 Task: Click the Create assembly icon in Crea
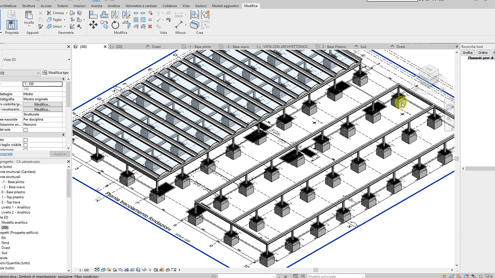tap(195, 15)
